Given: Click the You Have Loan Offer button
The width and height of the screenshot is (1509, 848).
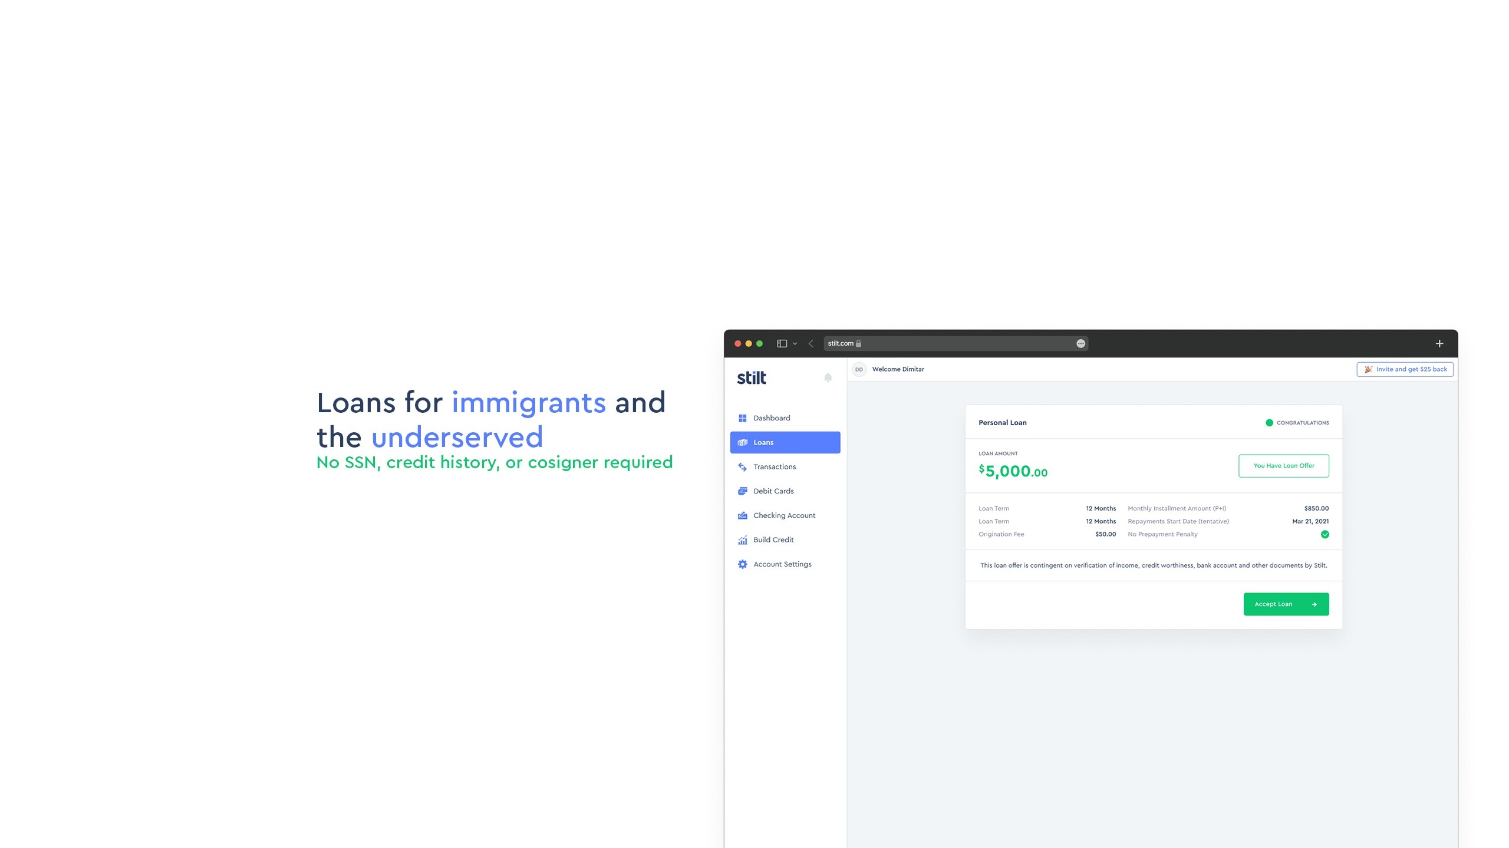Looking at the screenshot, I should coord(1283,466).
